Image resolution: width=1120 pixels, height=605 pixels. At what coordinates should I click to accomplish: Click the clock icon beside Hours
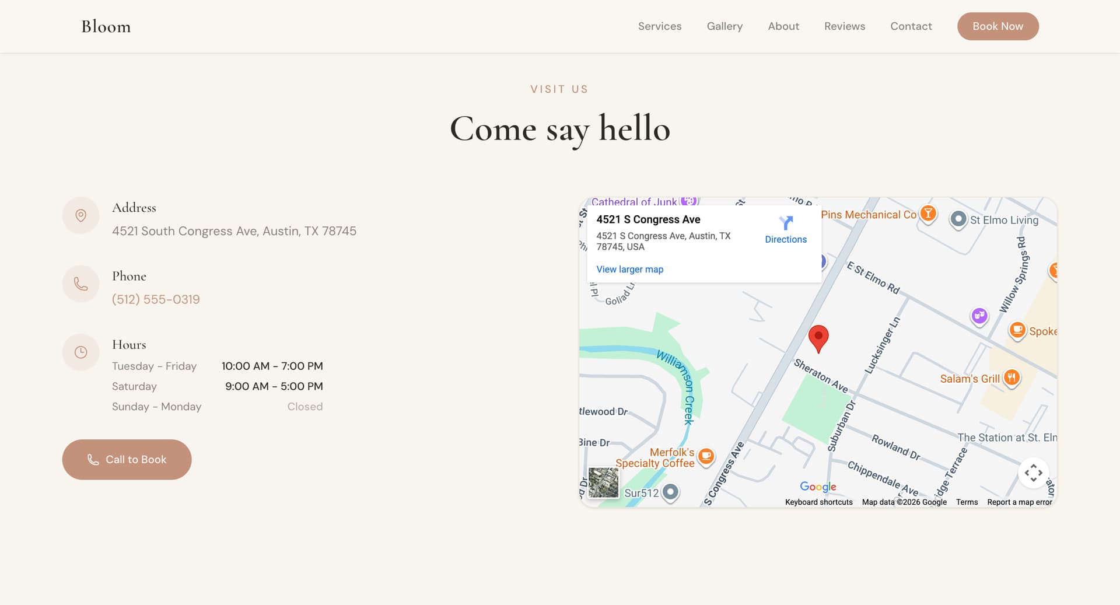coord(80,352)
